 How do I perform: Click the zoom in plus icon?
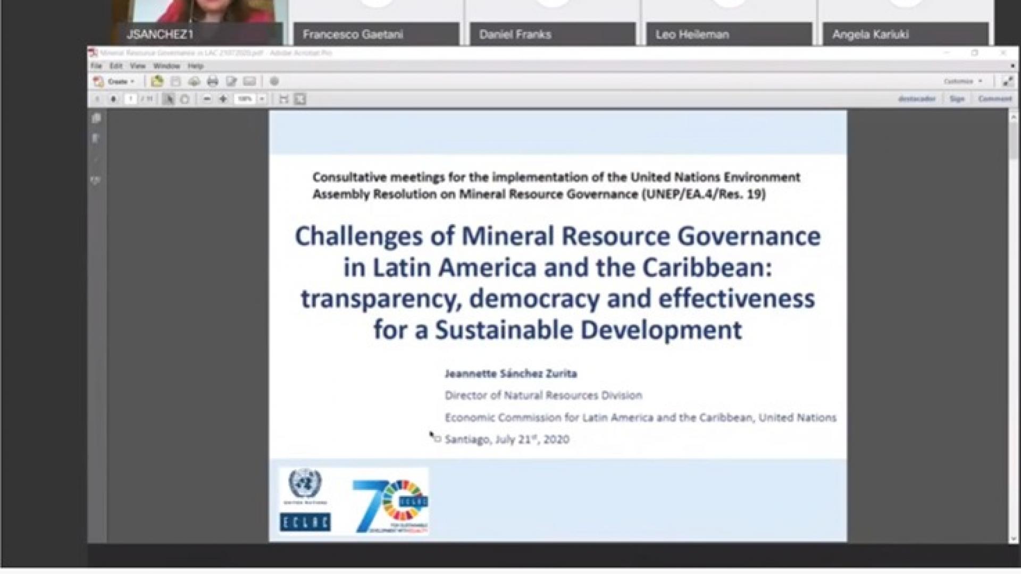[x=223, y=99]
